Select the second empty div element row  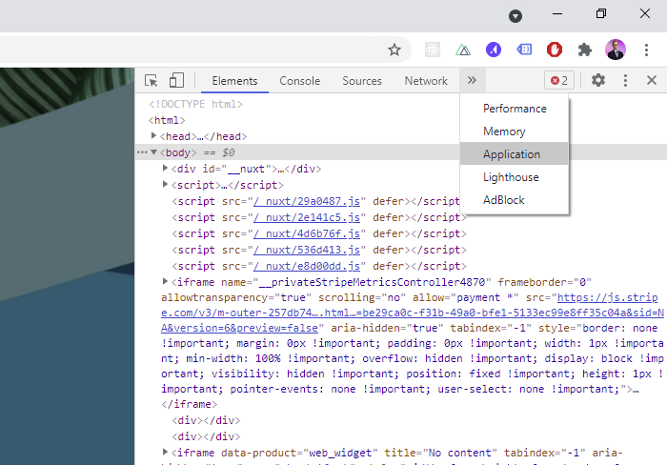(x=206, y=436)
